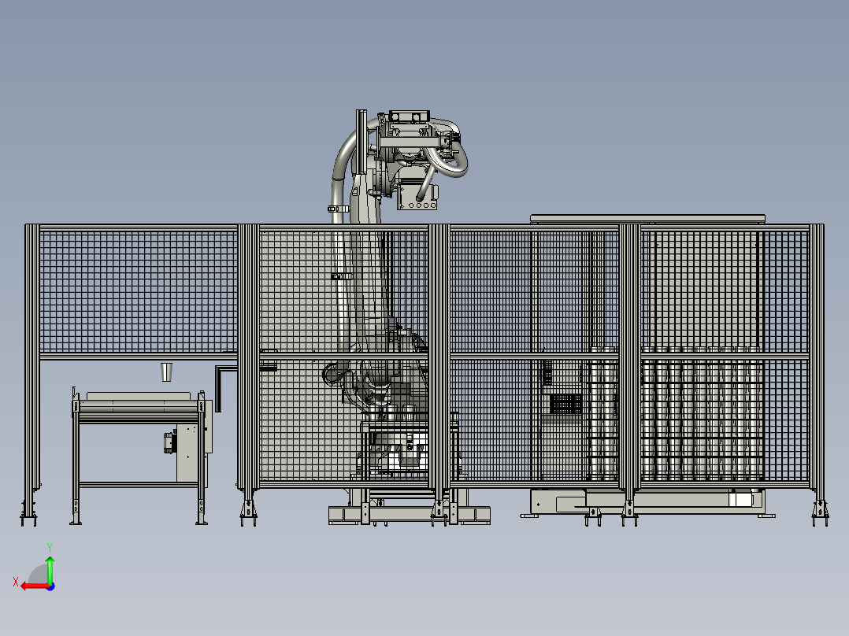Select the empty upper-left mesh fence panel
Image resolution: width=849 pixels, height=636 pixels.
138,292
